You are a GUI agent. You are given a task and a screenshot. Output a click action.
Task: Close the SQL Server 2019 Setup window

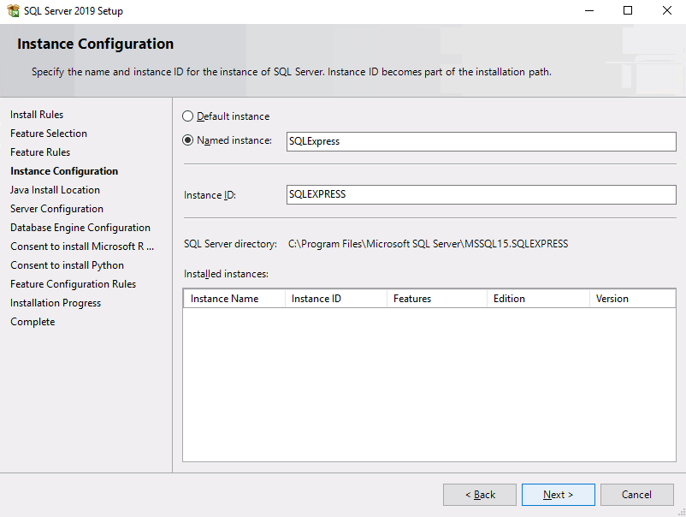666,10
